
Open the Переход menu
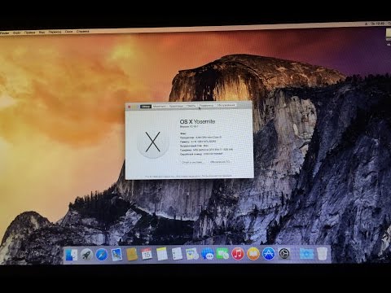[x=55, y=32]
